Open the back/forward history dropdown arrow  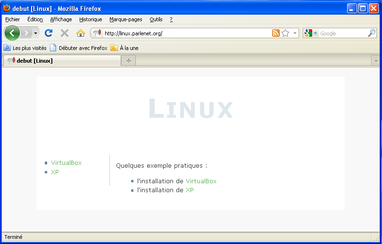(35, 33)
